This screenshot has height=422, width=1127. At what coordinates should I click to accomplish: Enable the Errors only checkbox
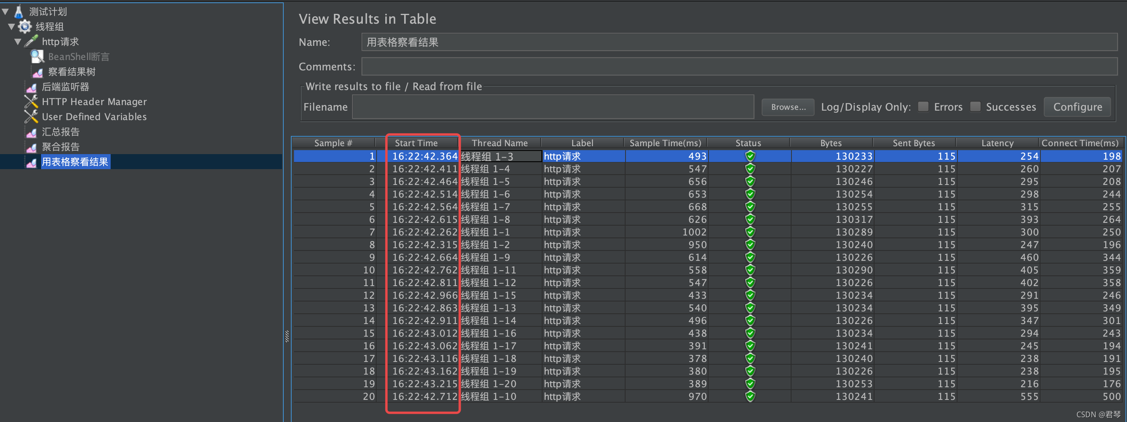click(x=923, y=107)
